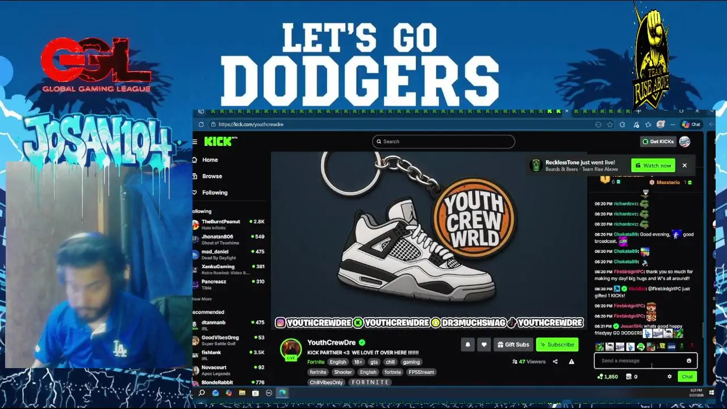This screenshot has height=409, width=727.
Task: Open GoodVibesGreg recommended channel
Action: click(x=229, y=340)
